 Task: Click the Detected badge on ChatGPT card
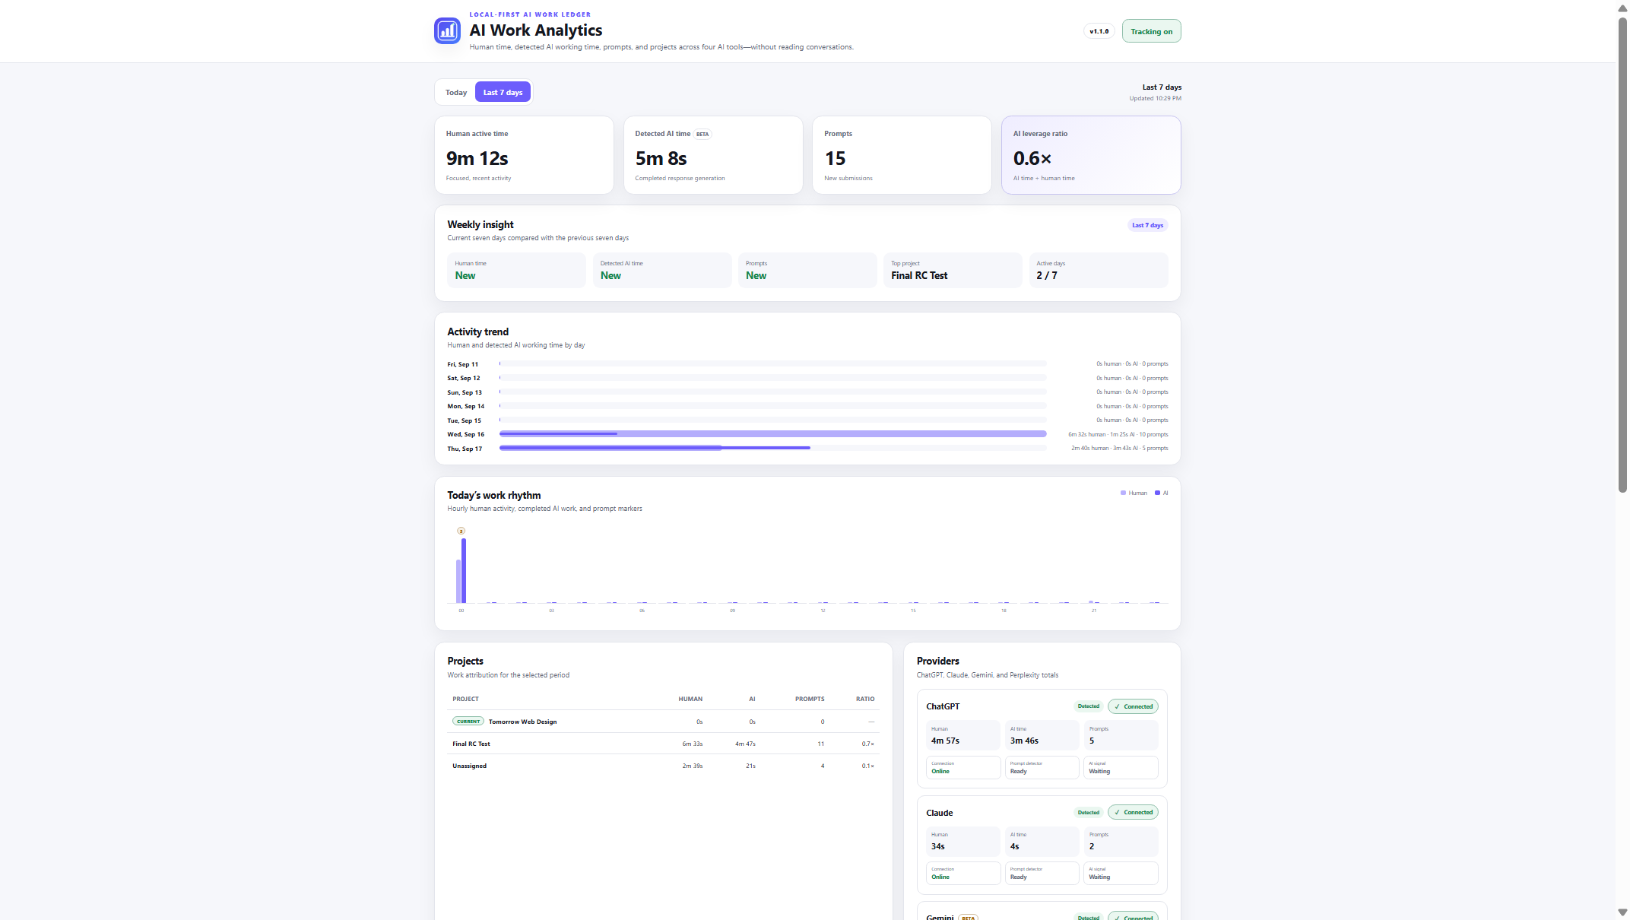tap(1088, 706)
